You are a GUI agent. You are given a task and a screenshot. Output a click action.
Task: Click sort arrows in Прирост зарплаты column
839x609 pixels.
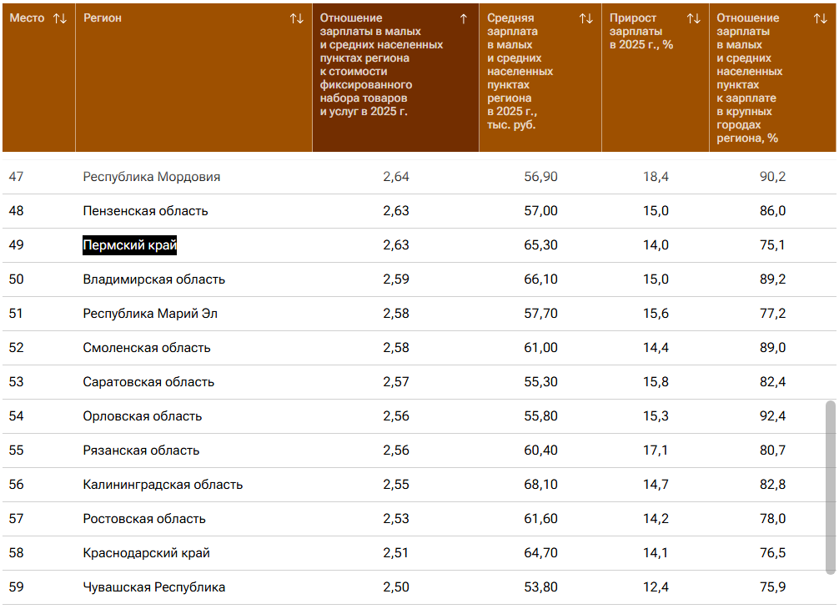click(693, 18)
